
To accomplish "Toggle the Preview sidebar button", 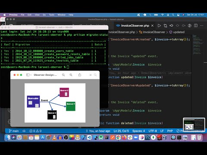I will tap(28, 75).
